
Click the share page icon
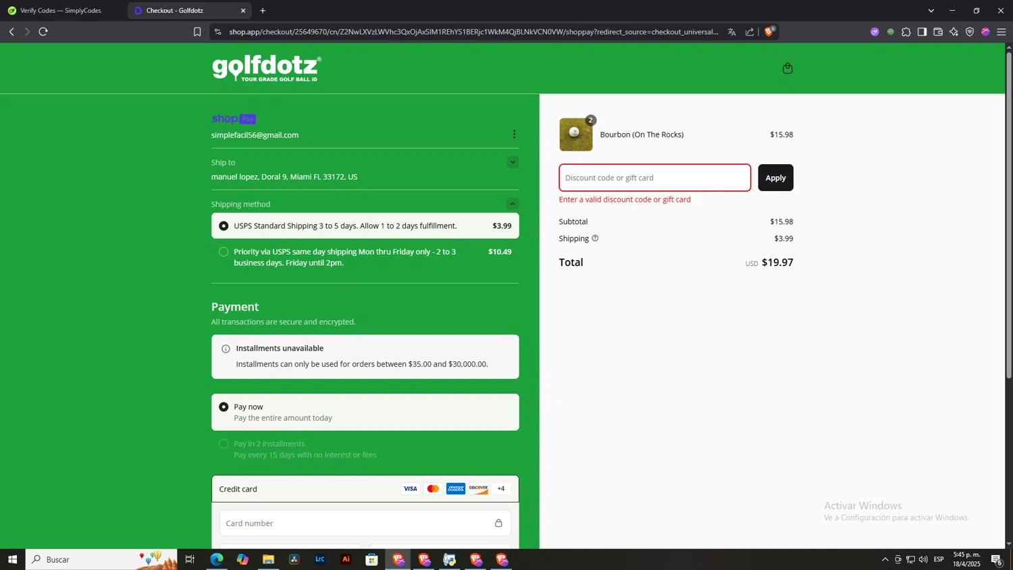750,32
